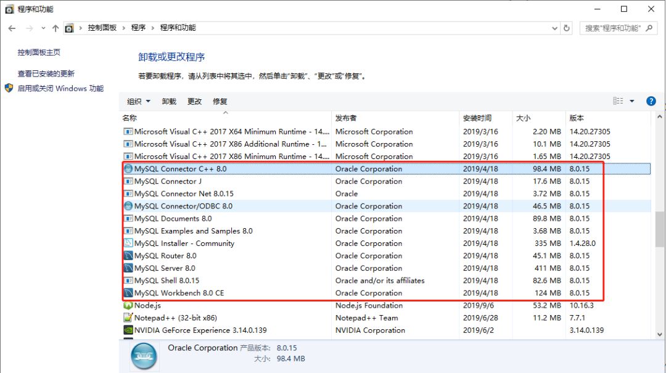The image size is (666, 373).
Task: Go back with the left arrow
Action: click(x=12, y=28)
